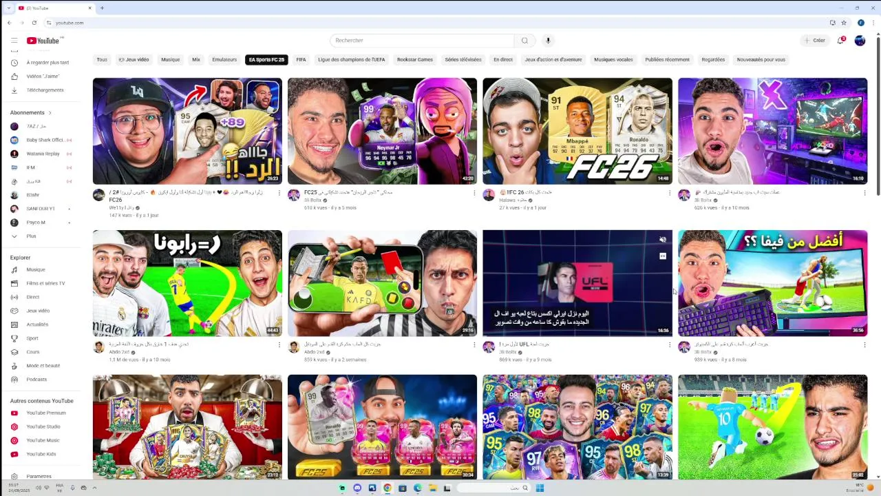Open options menu for We11y11 video
881x496 pixels.
point(279,193)
